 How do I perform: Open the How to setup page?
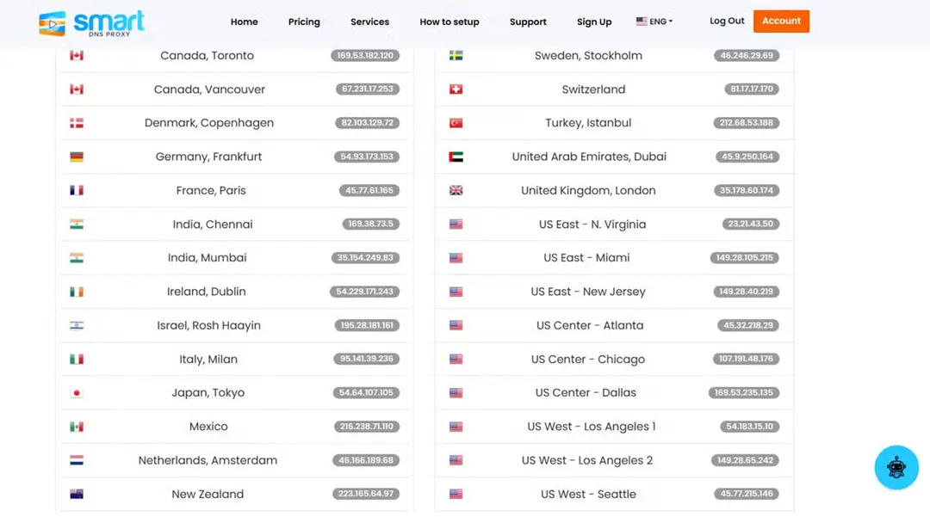tap(449, 22)
